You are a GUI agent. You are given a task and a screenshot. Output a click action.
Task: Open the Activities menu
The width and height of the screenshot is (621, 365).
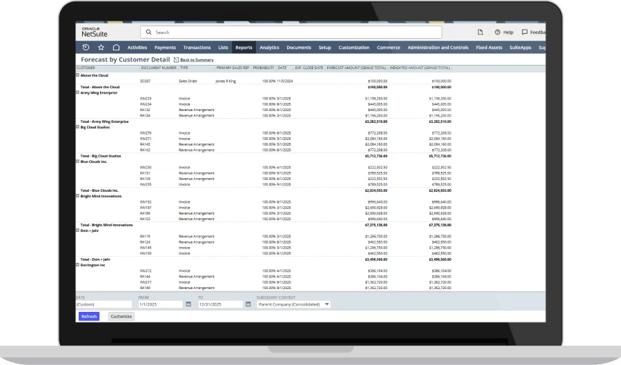coord(137,48)
